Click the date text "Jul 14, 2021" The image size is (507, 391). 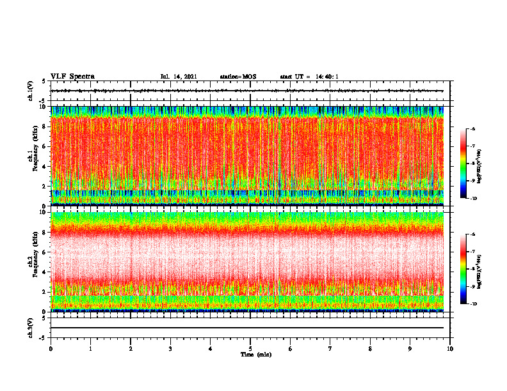pos(179,77)
